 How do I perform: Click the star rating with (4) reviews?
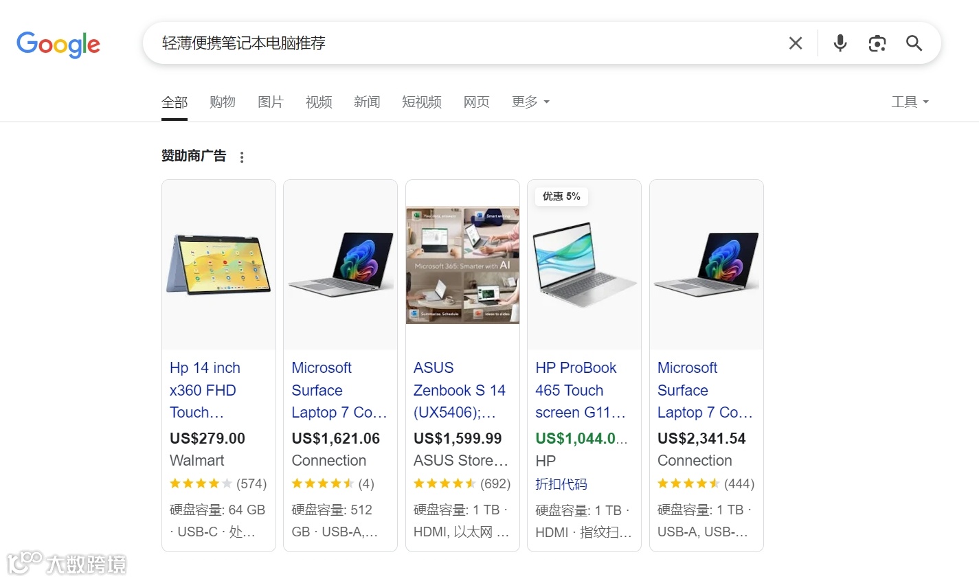333,483
